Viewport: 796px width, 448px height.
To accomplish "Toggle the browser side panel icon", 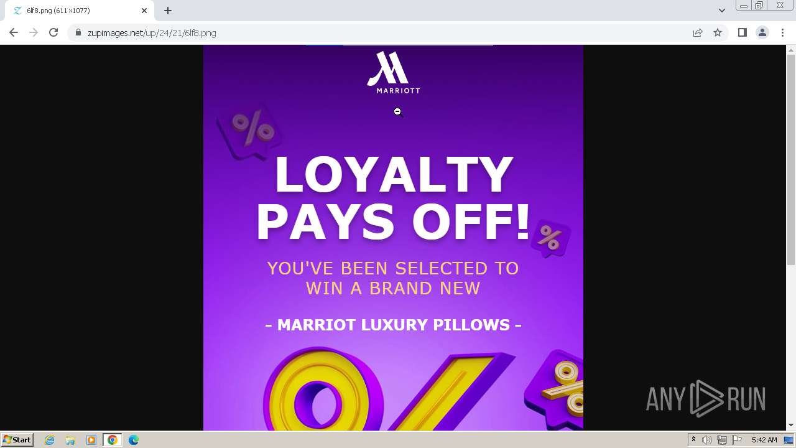I will [x=742, y=32].
